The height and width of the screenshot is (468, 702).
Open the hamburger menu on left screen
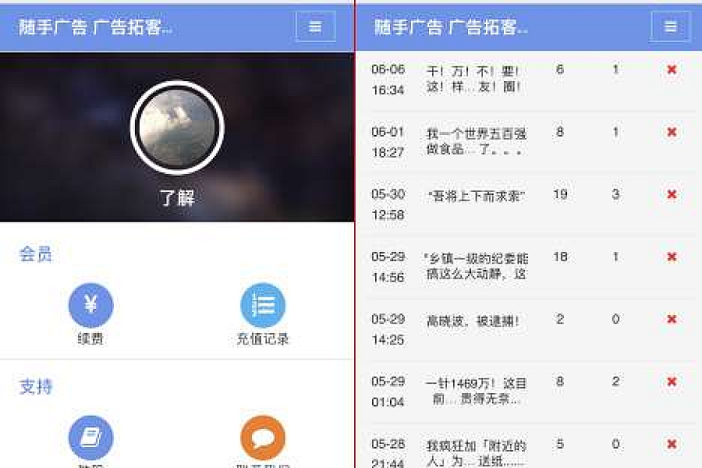(315, 27)
